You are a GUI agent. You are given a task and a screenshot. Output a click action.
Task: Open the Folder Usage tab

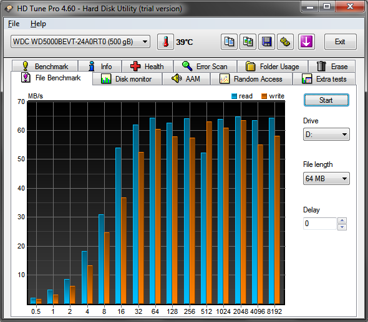tap(273, 66)
